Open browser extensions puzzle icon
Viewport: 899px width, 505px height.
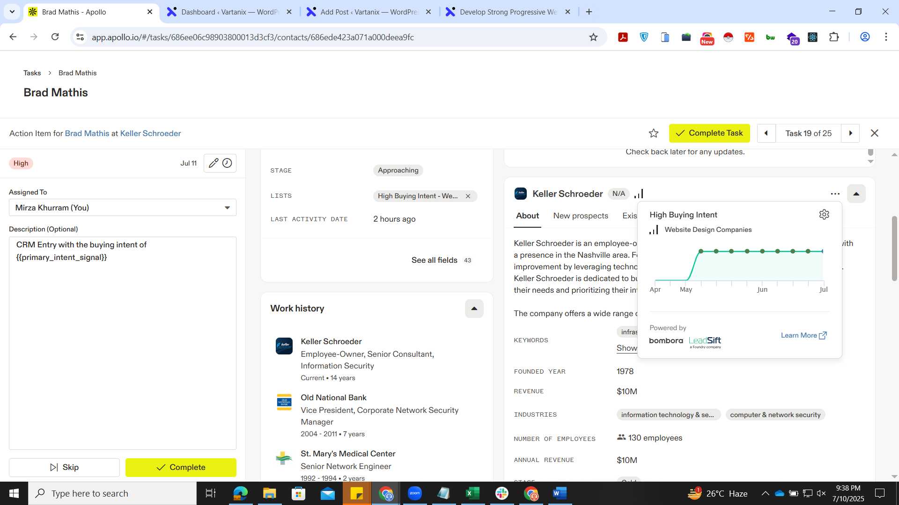[834, 37]
